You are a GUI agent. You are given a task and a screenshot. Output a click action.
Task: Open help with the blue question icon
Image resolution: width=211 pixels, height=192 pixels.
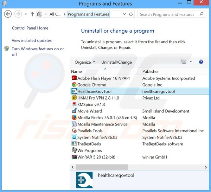tap(201, 62)
